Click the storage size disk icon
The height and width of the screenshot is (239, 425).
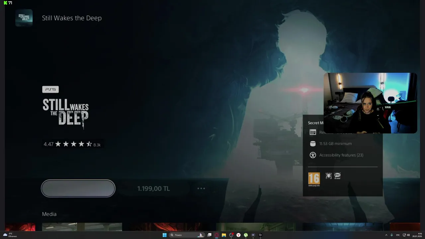312,144
